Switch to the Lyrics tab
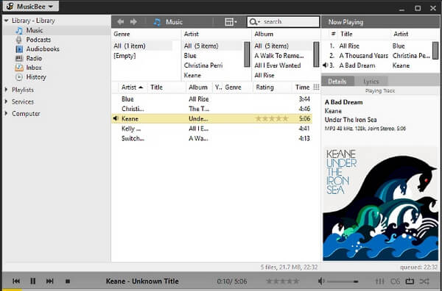The height and width of the screenshot is (291, 442). [x=371, y=82]
